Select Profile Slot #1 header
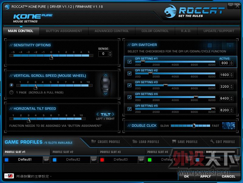This screenshot has height=183, width=243. pos(26,152)
